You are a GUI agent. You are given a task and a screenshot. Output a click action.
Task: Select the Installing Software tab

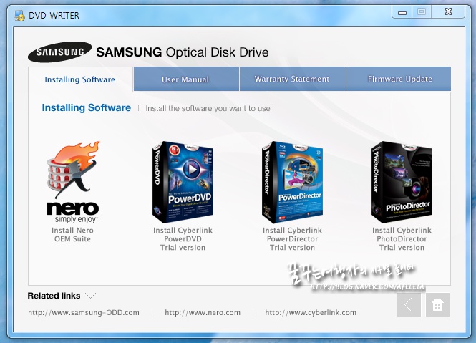click(x=80, y=79)
